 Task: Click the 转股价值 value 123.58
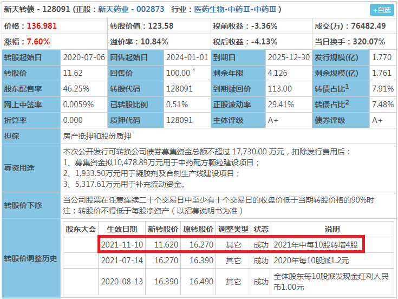pyautogui.click(x=161, y=26)
